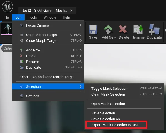The image size is (166, 133).
Task: Choose Open Morph Target menu entry
Action: 48,35
